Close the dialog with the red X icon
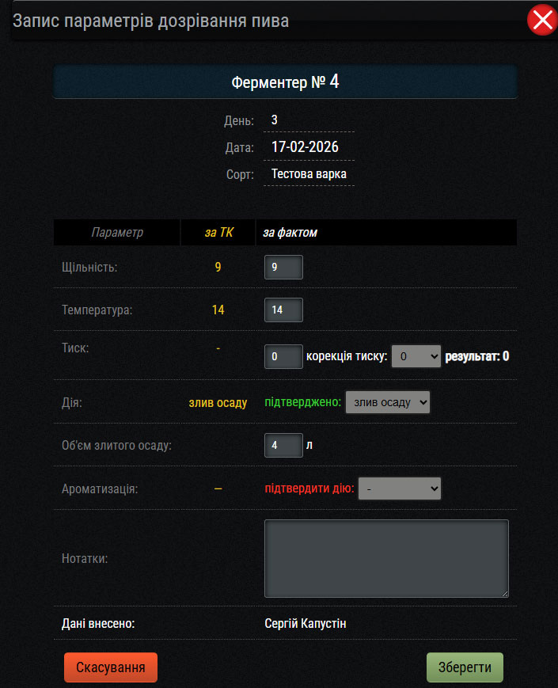Screen dimensions: 558x688 [542, 21]
